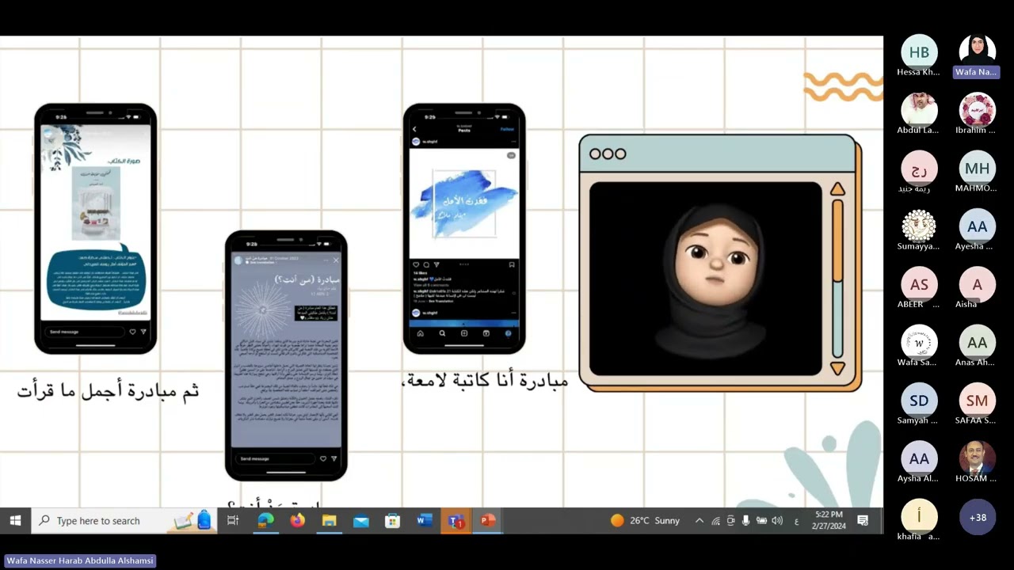Click the presenter name label Wafa Nasser Harab
Viewport: 1014px width, 570px height.
pyautogui.click(x=80, y=560)
